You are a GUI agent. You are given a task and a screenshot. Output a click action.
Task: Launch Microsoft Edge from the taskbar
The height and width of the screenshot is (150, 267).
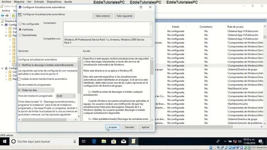pos(94,141)
